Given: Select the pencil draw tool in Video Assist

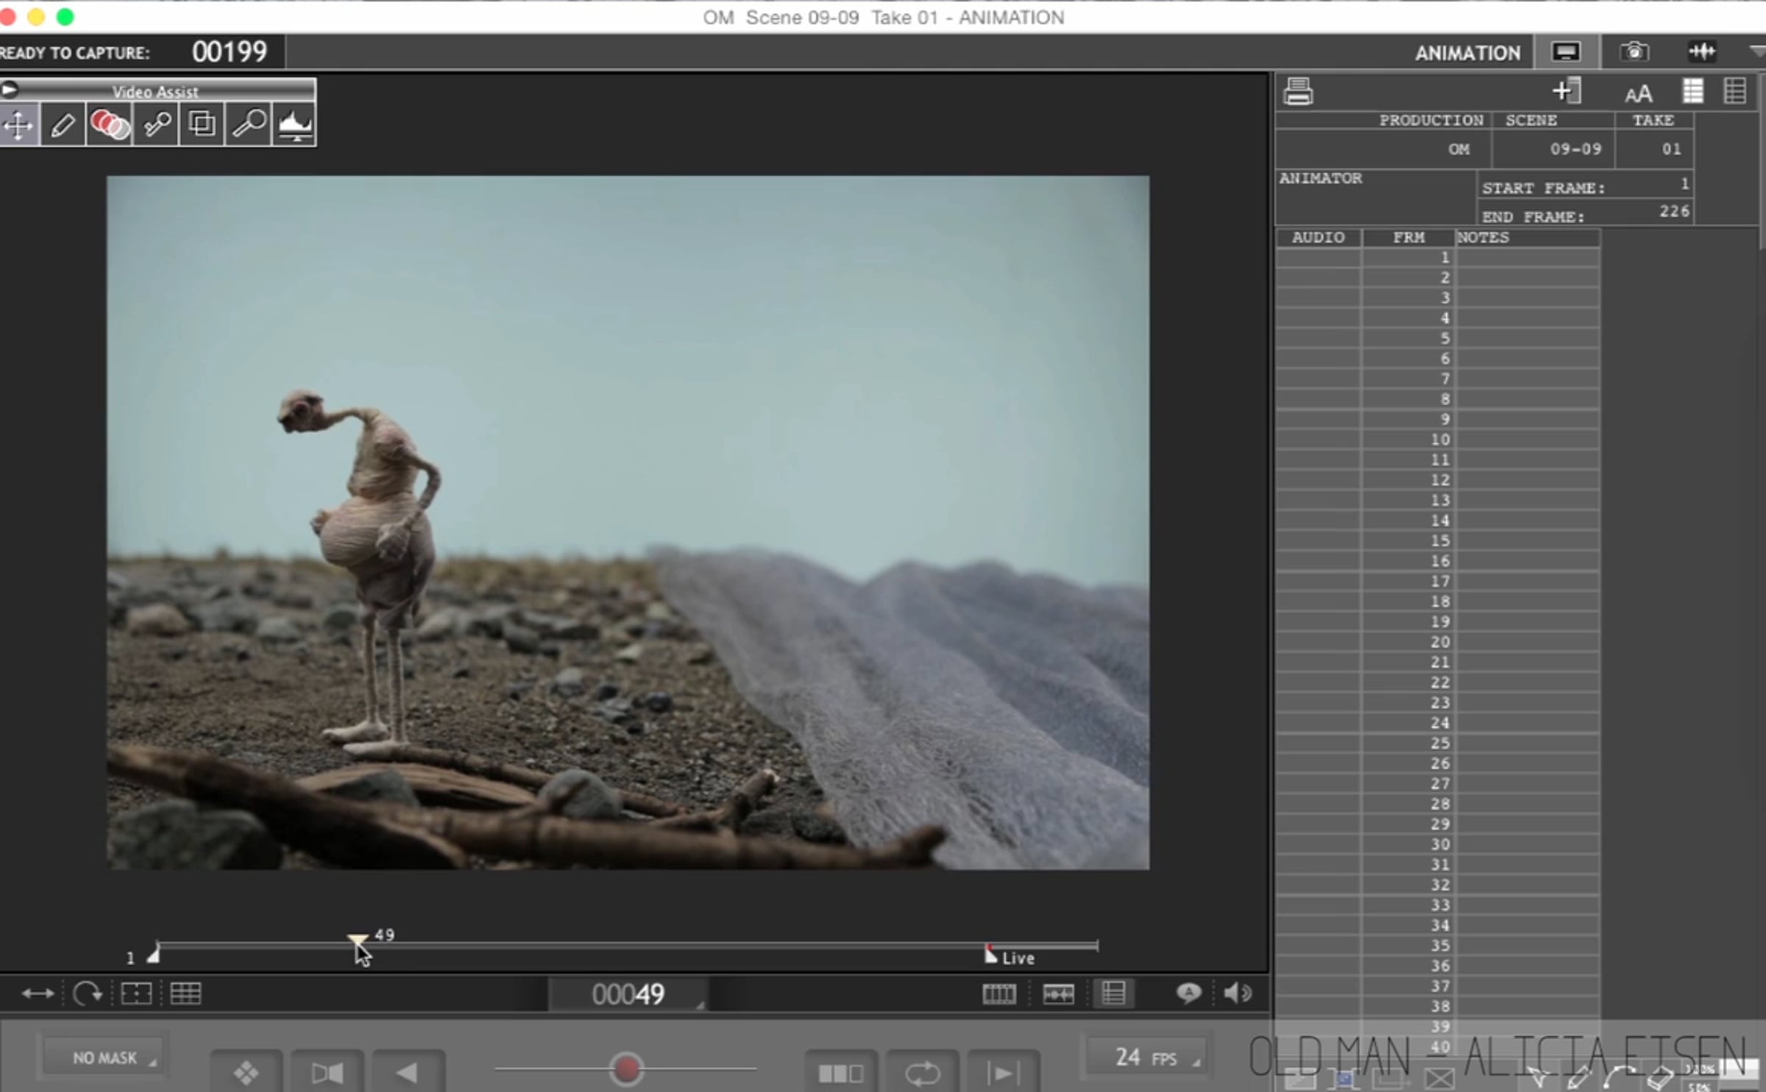Looking at the screenshot, I should click(63, 125).
